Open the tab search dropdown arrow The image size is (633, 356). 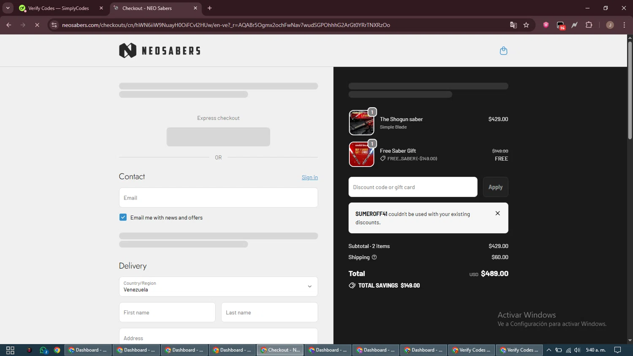(8, 8)
